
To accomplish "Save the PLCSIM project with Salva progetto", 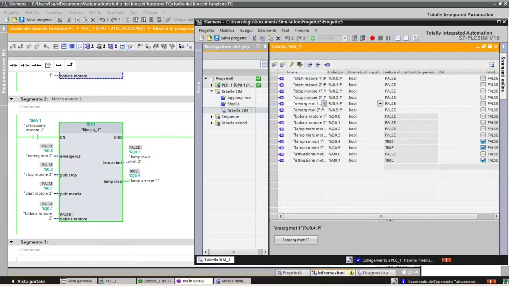I will [x=230, y=38].
